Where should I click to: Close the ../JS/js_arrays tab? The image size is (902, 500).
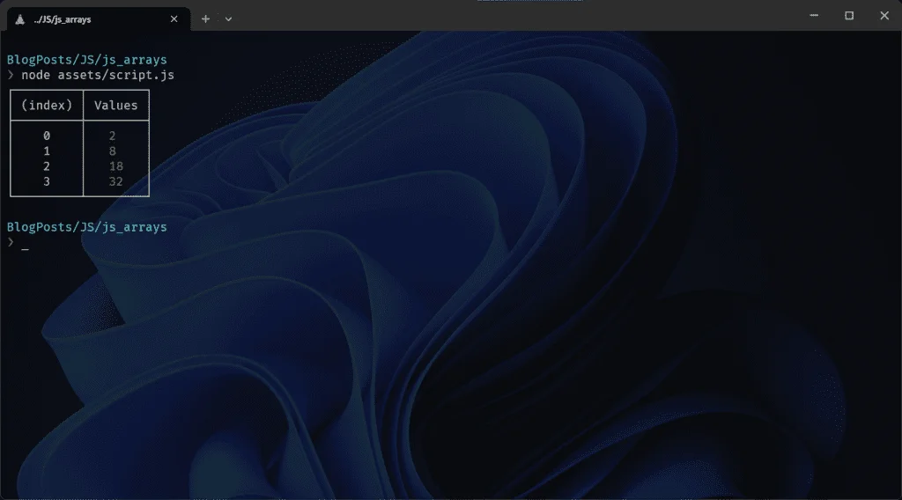tap(174, 19)
